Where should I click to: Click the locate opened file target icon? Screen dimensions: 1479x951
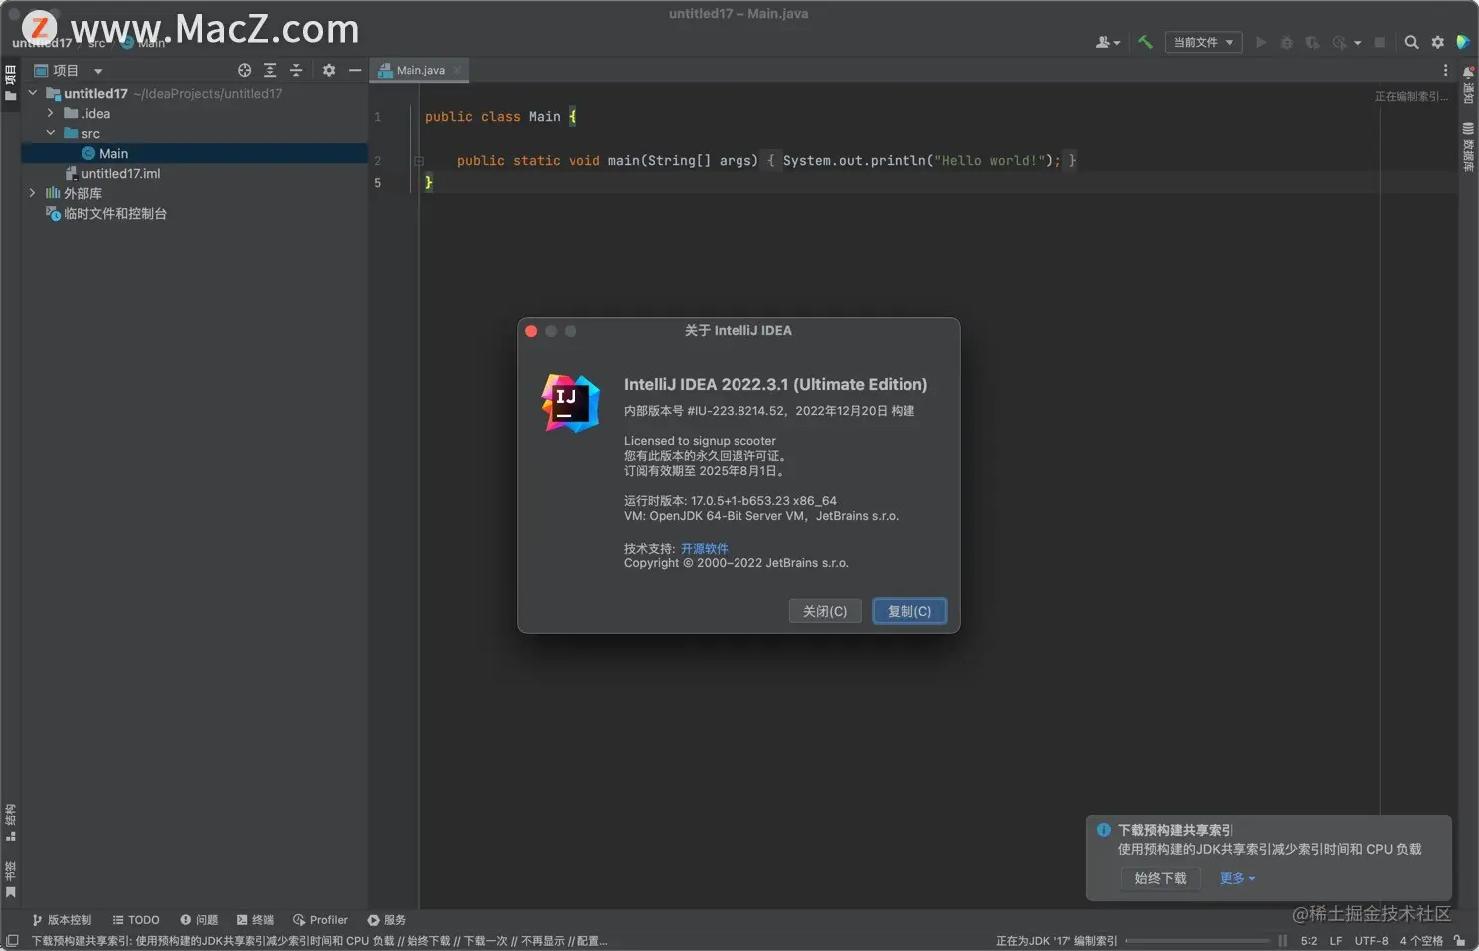(245, 70)
